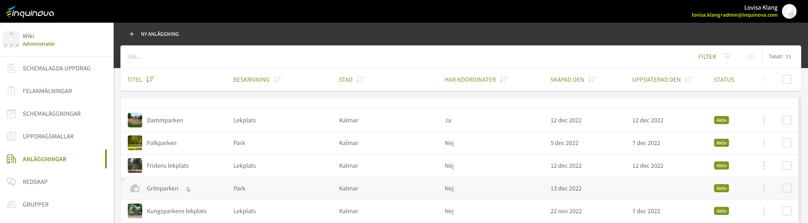Open column options menu in table header
The height and width of the screenshot is (223, 808).
[x=764, y=79]
